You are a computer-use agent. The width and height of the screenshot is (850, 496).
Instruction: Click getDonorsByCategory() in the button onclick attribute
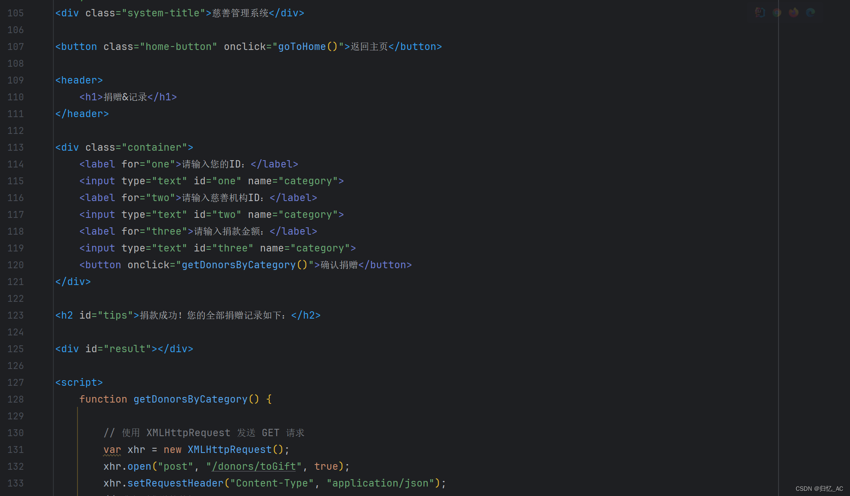(x=244, y=265)
